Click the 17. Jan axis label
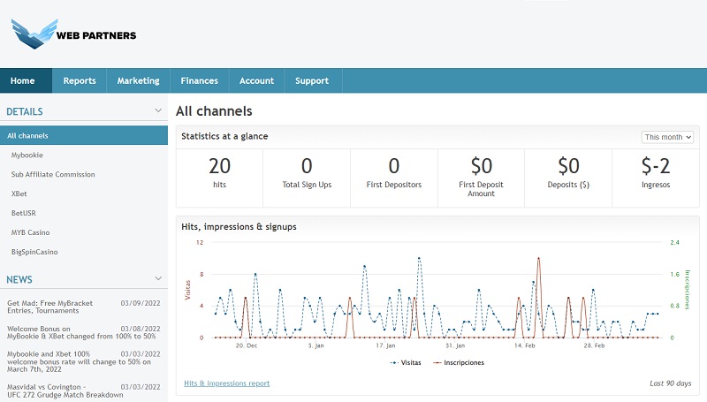Screen dimensions: 707x402 (x=385, y=345)
